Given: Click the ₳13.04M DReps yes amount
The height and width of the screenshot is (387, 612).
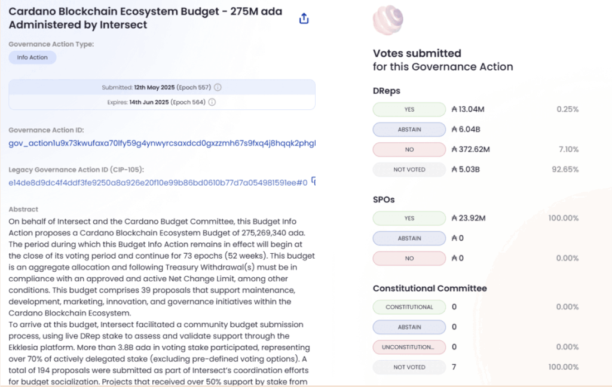Looking at the screenshot, I should pos(467,109).
